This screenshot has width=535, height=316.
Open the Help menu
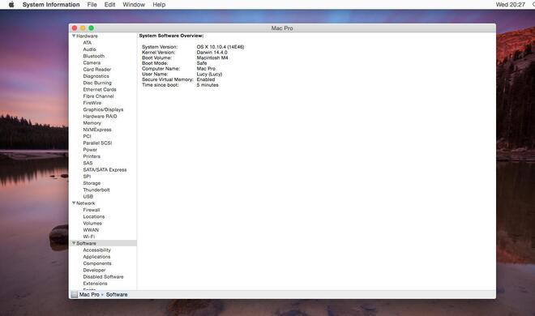[x=159, y=4]
